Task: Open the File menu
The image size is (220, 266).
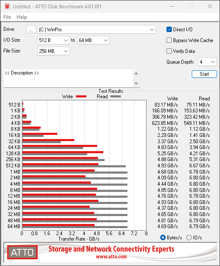Action: [x=7, y=17]
